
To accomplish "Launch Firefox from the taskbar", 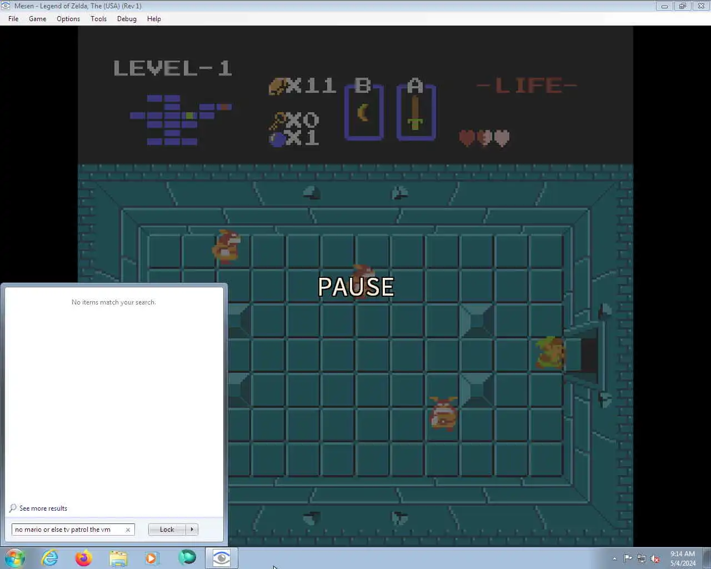I will [84, 557].
